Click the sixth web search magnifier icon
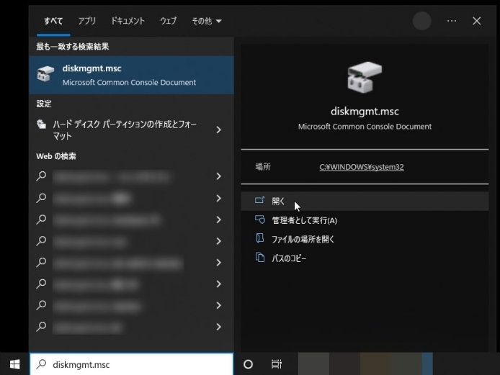 tap(41, 284)
